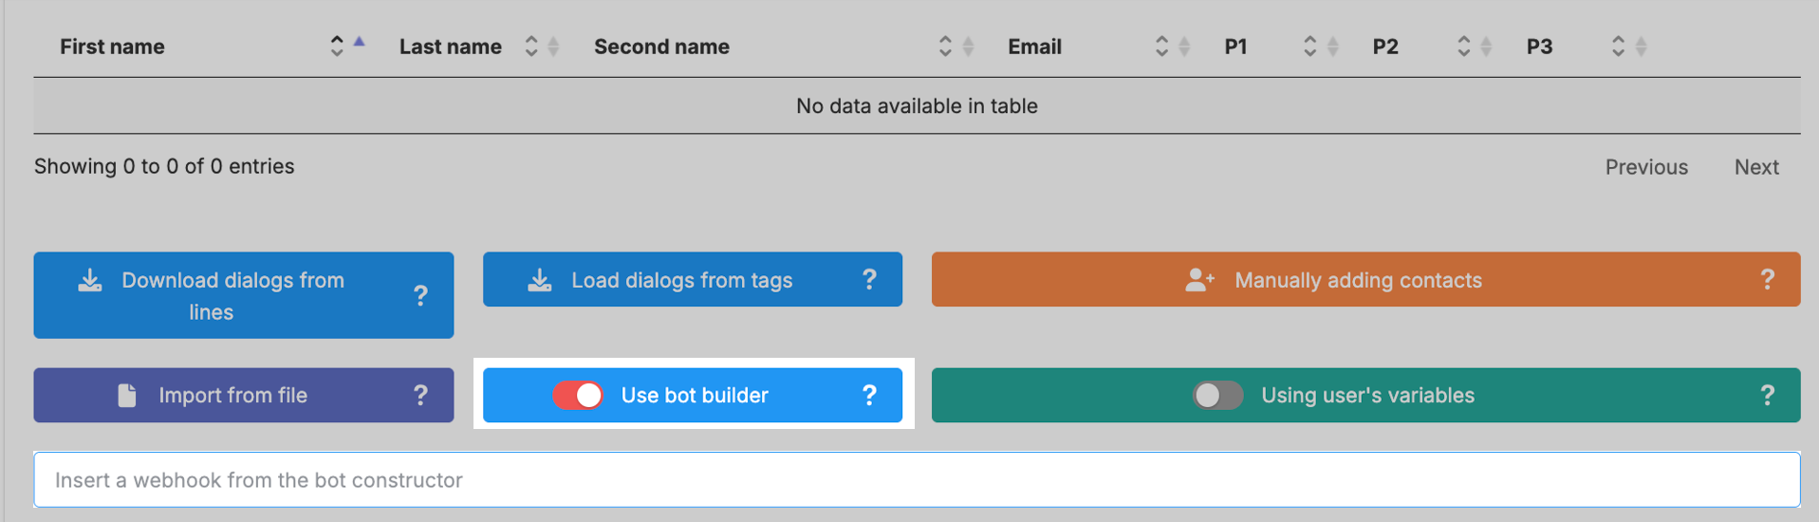Screen dimensions: 1819x522
Task: Click the download icon on Load dialogs from tags
Action: pyautogui.click(x=540, y=280)
